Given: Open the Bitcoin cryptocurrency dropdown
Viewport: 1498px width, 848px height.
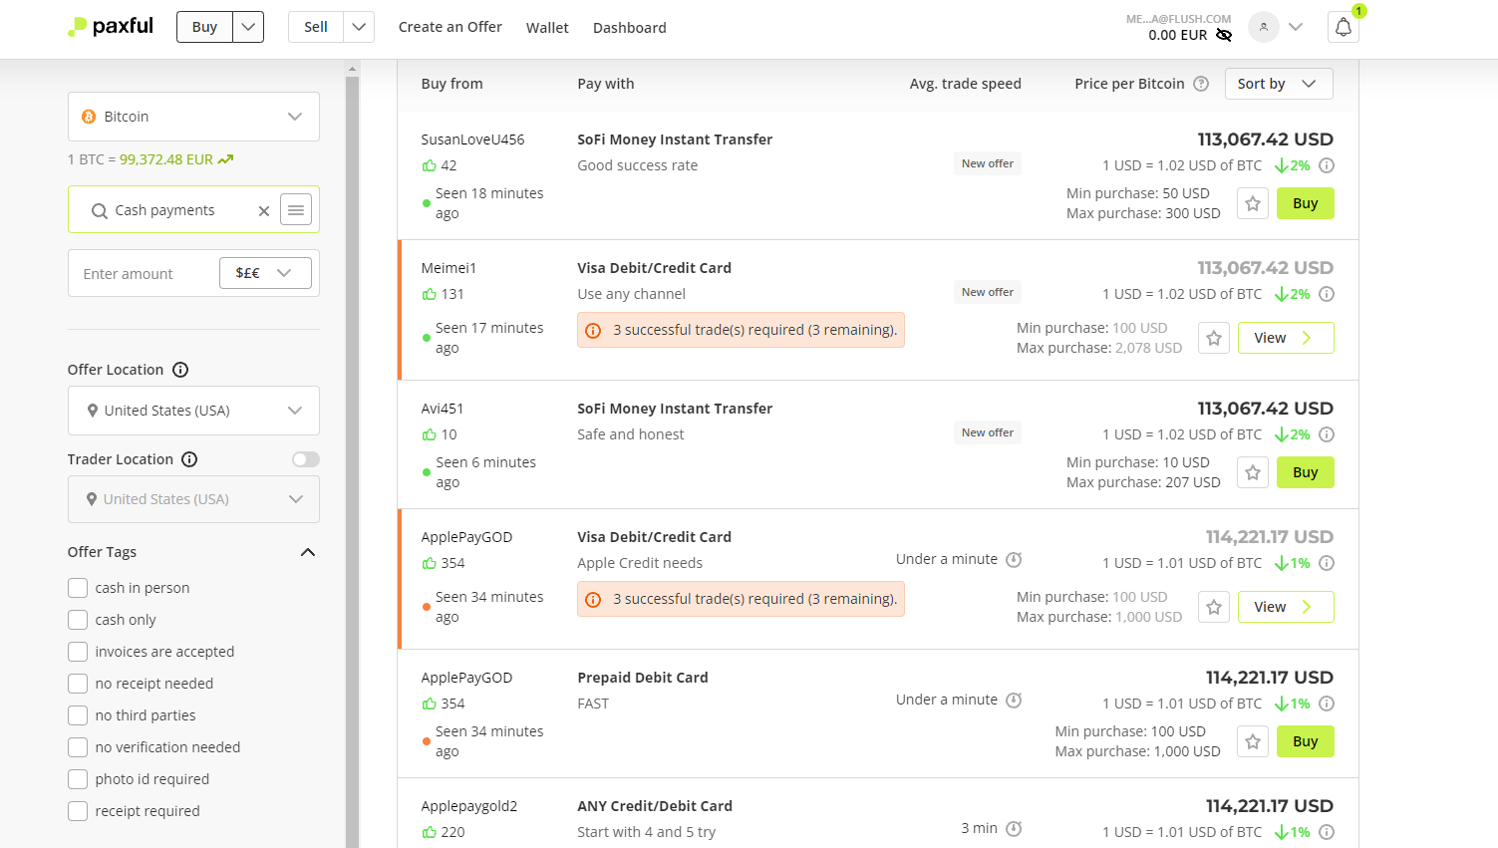Looking at the screenshot, I should 193,117.
